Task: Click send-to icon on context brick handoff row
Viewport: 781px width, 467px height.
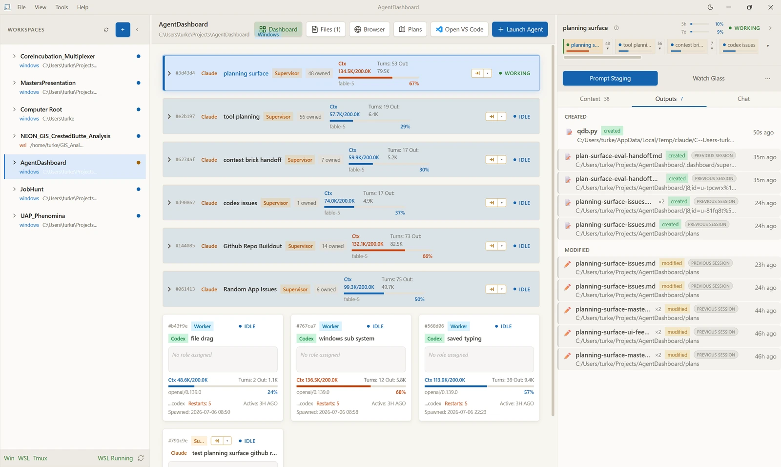Action: coord(492,160)
